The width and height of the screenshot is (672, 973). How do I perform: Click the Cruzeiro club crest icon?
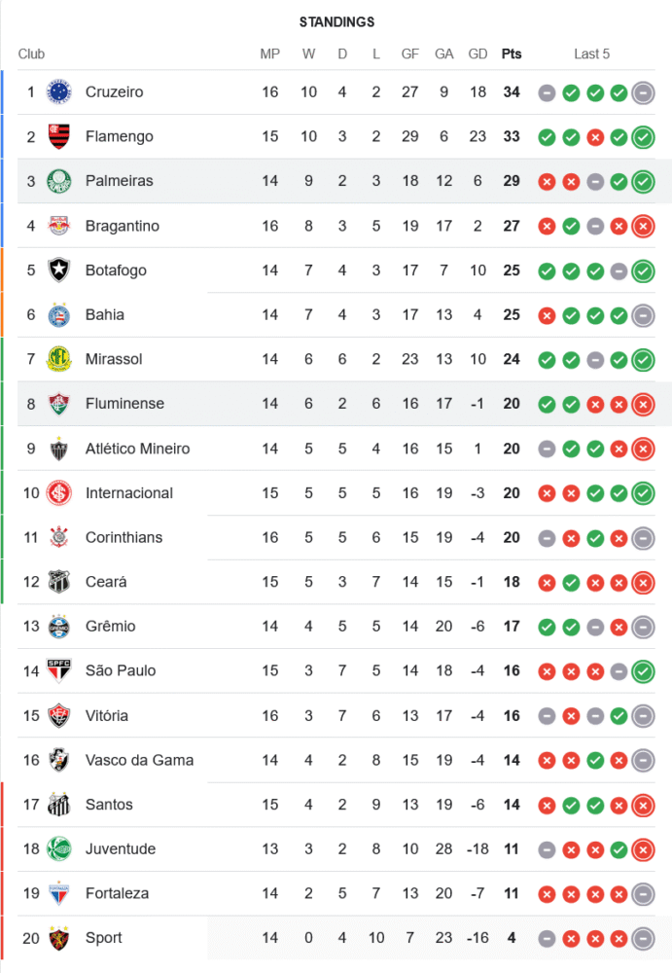point(59,92)
